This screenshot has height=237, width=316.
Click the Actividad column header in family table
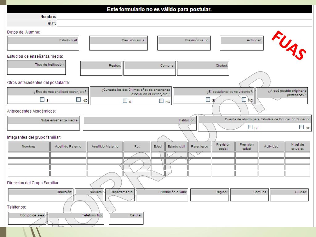click(271, 147)
